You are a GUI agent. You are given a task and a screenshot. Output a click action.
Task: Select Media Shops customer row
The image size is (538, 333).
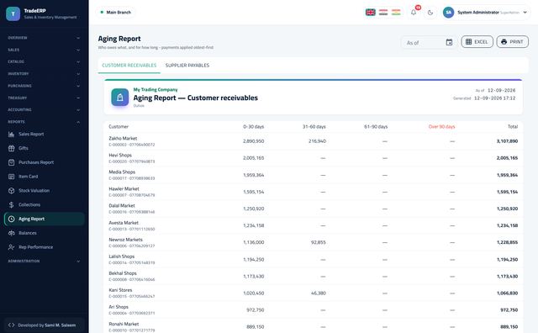[314, 175]
